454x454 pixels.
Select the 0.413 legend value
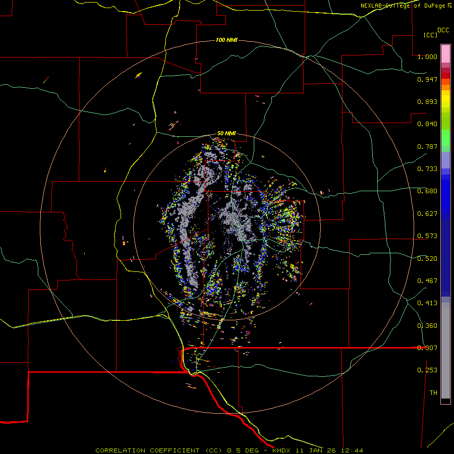tap(427, 303)
